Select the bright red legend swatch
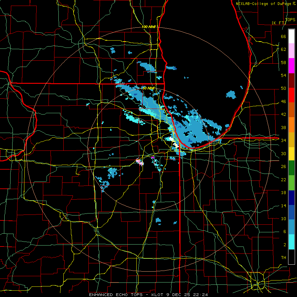This screenshot has height=297, width=297. pos(291,95)
